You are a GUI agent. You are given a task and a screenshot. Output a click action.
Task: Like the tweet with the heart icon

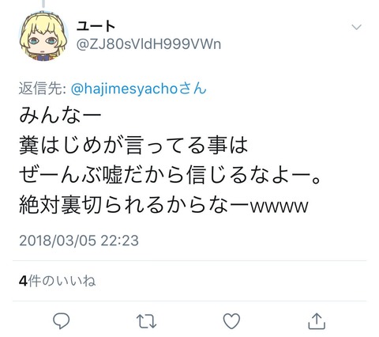tap(231, 321)
